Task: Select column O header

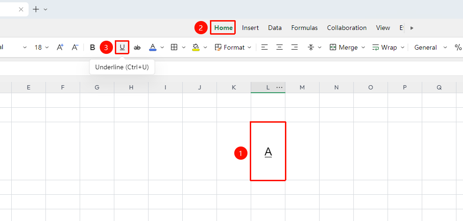Action: click(x=371, y=88)
